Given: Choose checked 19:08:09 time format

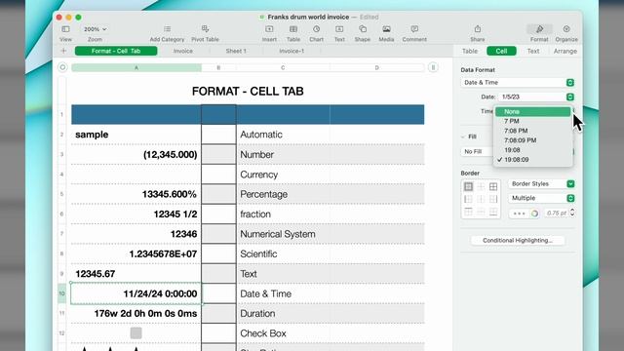Looking at the screenshot, I should (533, 160).
